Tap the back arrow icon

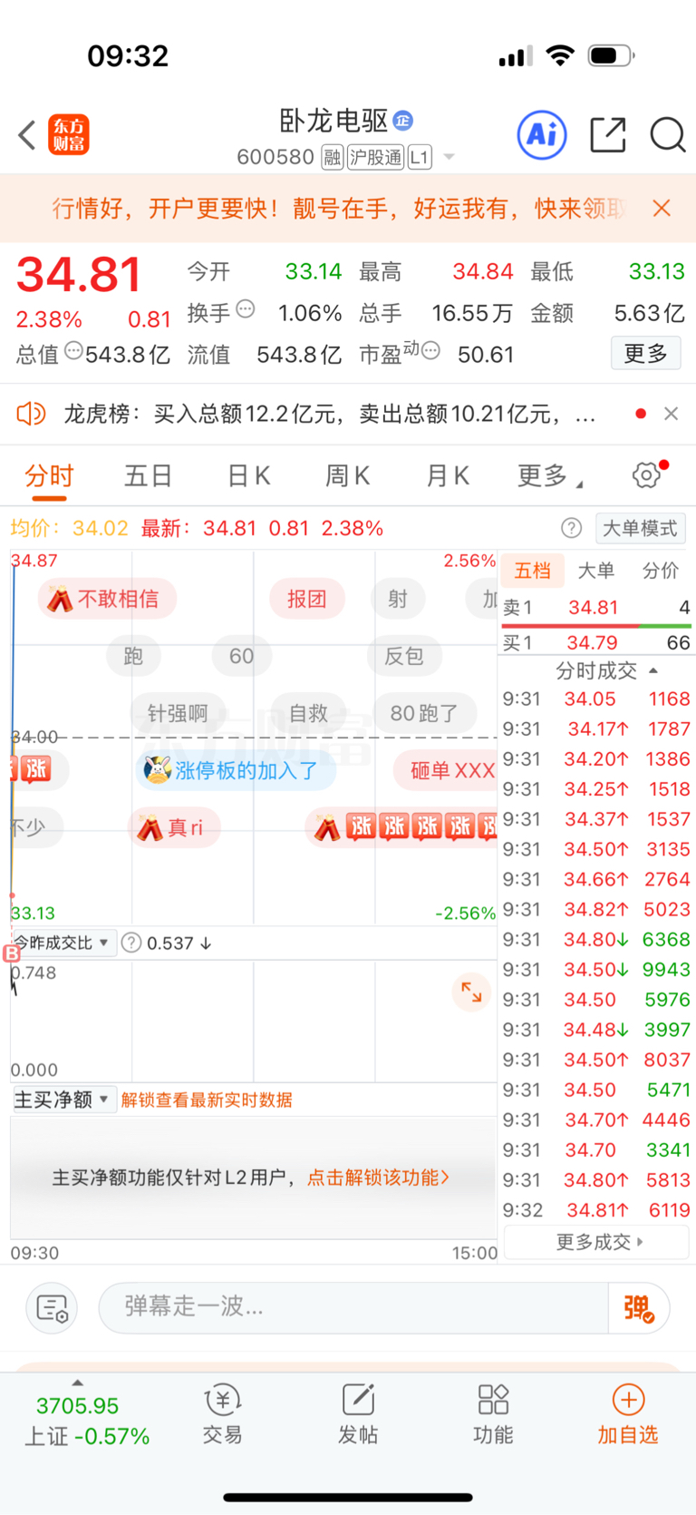27,135
